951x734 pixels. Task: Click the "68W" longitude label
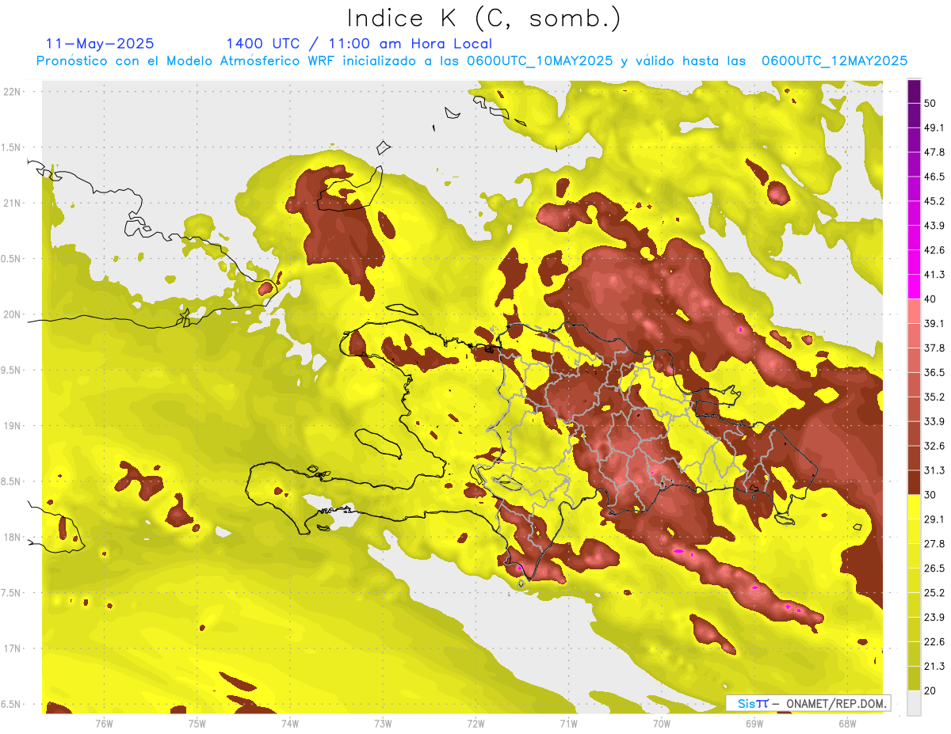pos(847,724)
